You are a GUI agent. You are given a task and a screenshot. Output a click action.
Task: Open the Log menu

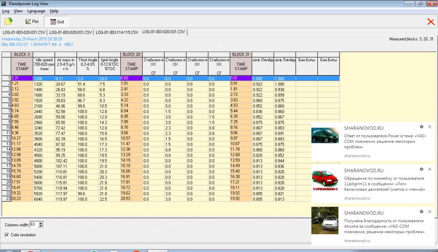(6, 11)
